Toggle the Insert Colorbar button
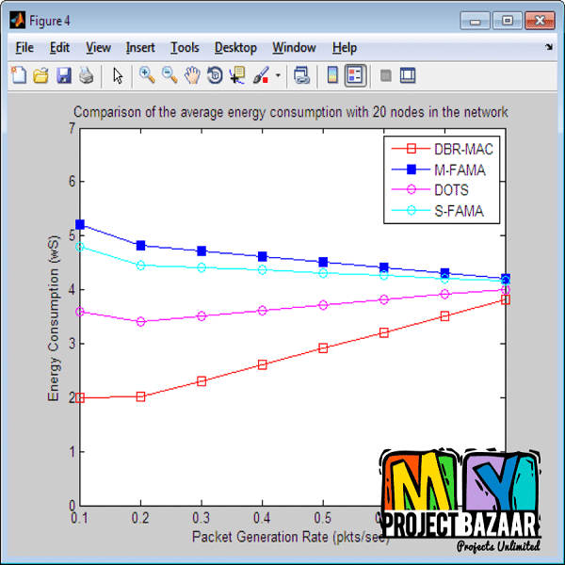Screen dimensions: 565x565 331,75
